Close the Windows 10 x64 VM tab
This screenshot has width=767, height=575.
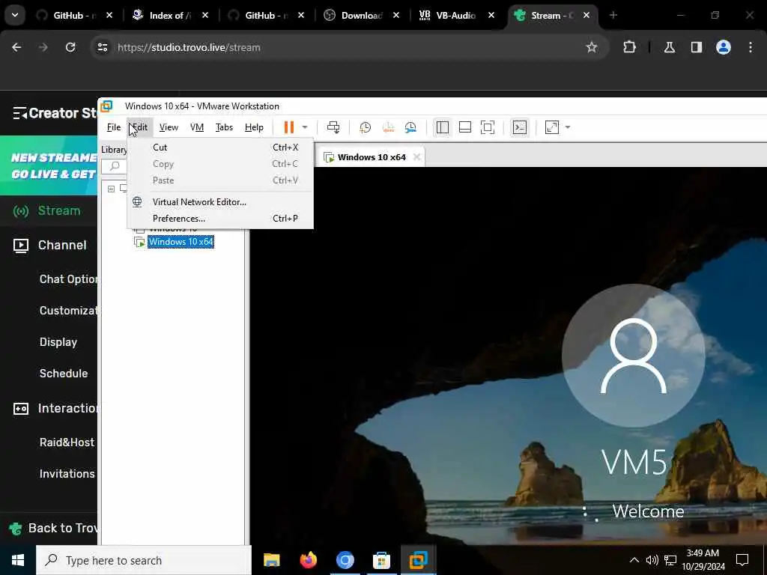416,157
